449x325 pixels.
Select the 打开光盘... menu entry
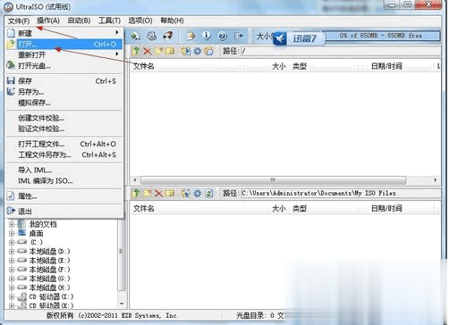point(64,65)
